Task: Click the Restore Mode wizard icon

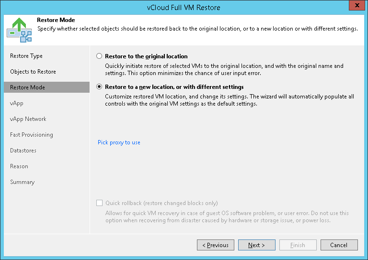Action: (19, 30)
